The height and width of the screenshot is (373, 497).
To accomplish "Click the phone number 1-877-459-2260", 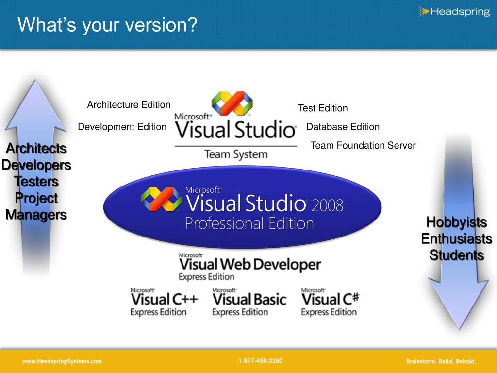I will 261,361.
